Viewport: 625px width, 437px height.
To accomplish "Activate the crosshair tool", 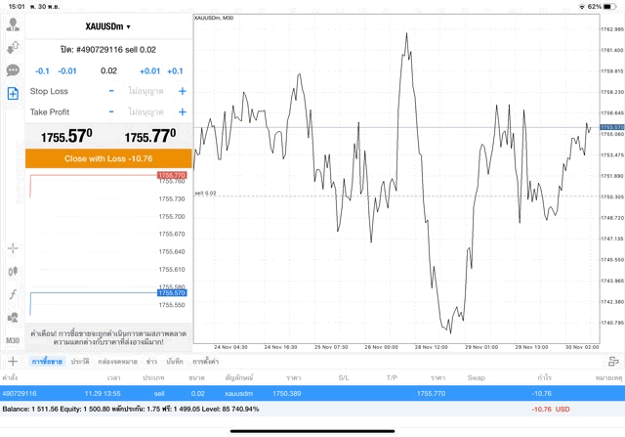I will 13,248.
